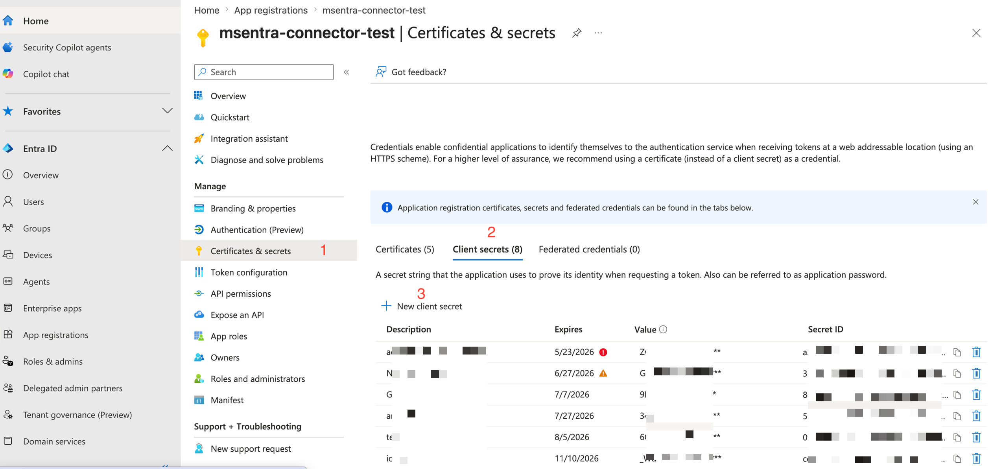Click the Security Copilot agents icon
Screen dimensions: 992x469
8,47
